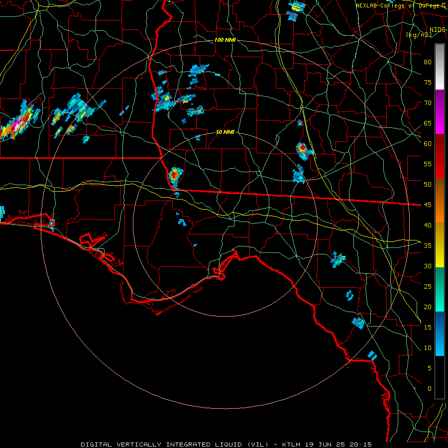Viewport: 448px width, 448px height.
Task: Click the scale value 10
Action: pos(428,348)
